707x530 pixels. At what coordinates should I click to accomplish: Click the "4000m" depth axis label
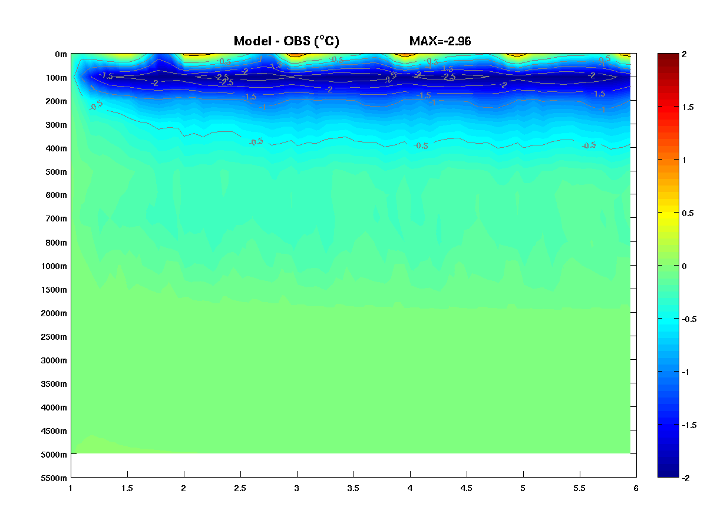tap(54, 408)
